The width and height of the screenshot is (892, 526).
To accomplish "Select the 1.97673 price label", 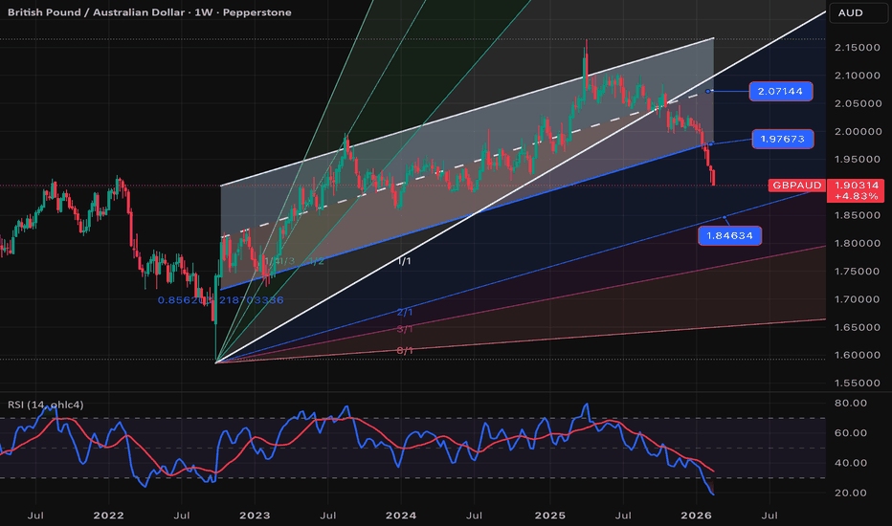I will 782,139.
